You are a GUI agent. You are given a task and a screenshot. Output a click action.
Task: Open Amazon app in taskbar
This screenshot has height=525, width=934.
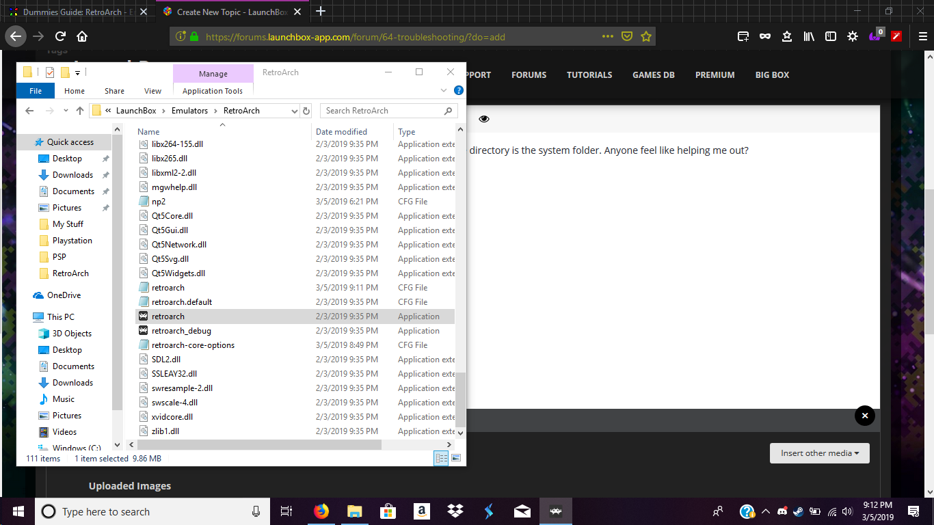421,511
